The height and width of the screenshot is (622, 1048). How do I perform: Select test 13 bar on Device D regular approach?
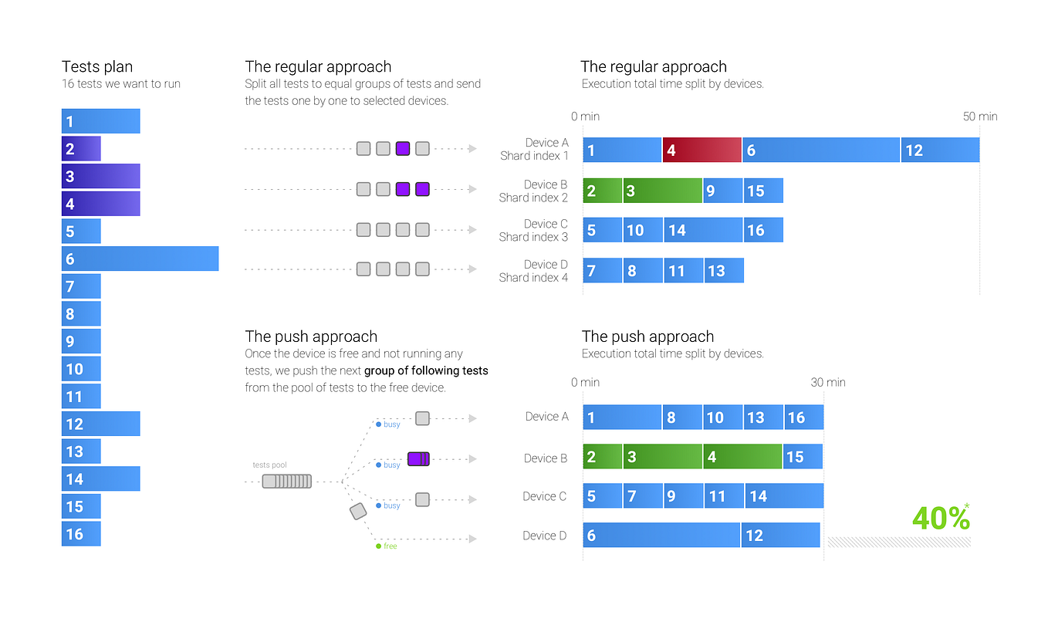[724, 270]
